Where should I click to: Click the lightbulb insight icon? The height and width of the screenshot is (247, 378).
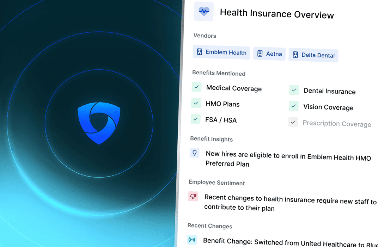tap(194, 153)
